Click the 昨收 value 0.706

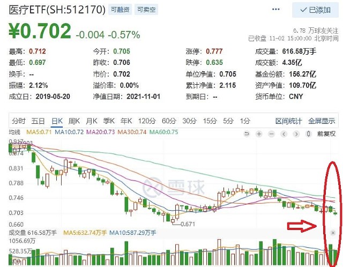coord(122,63)
